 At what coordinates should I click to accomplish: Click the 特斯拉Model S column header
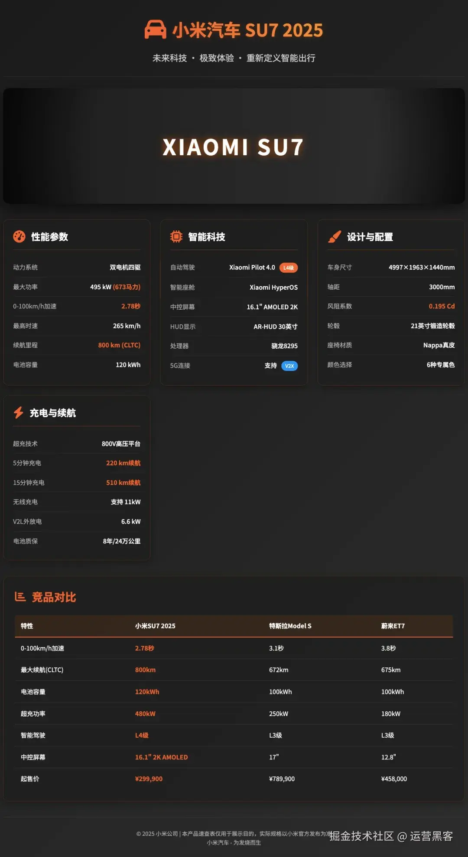pyautogui.click(x=290, y=626)
